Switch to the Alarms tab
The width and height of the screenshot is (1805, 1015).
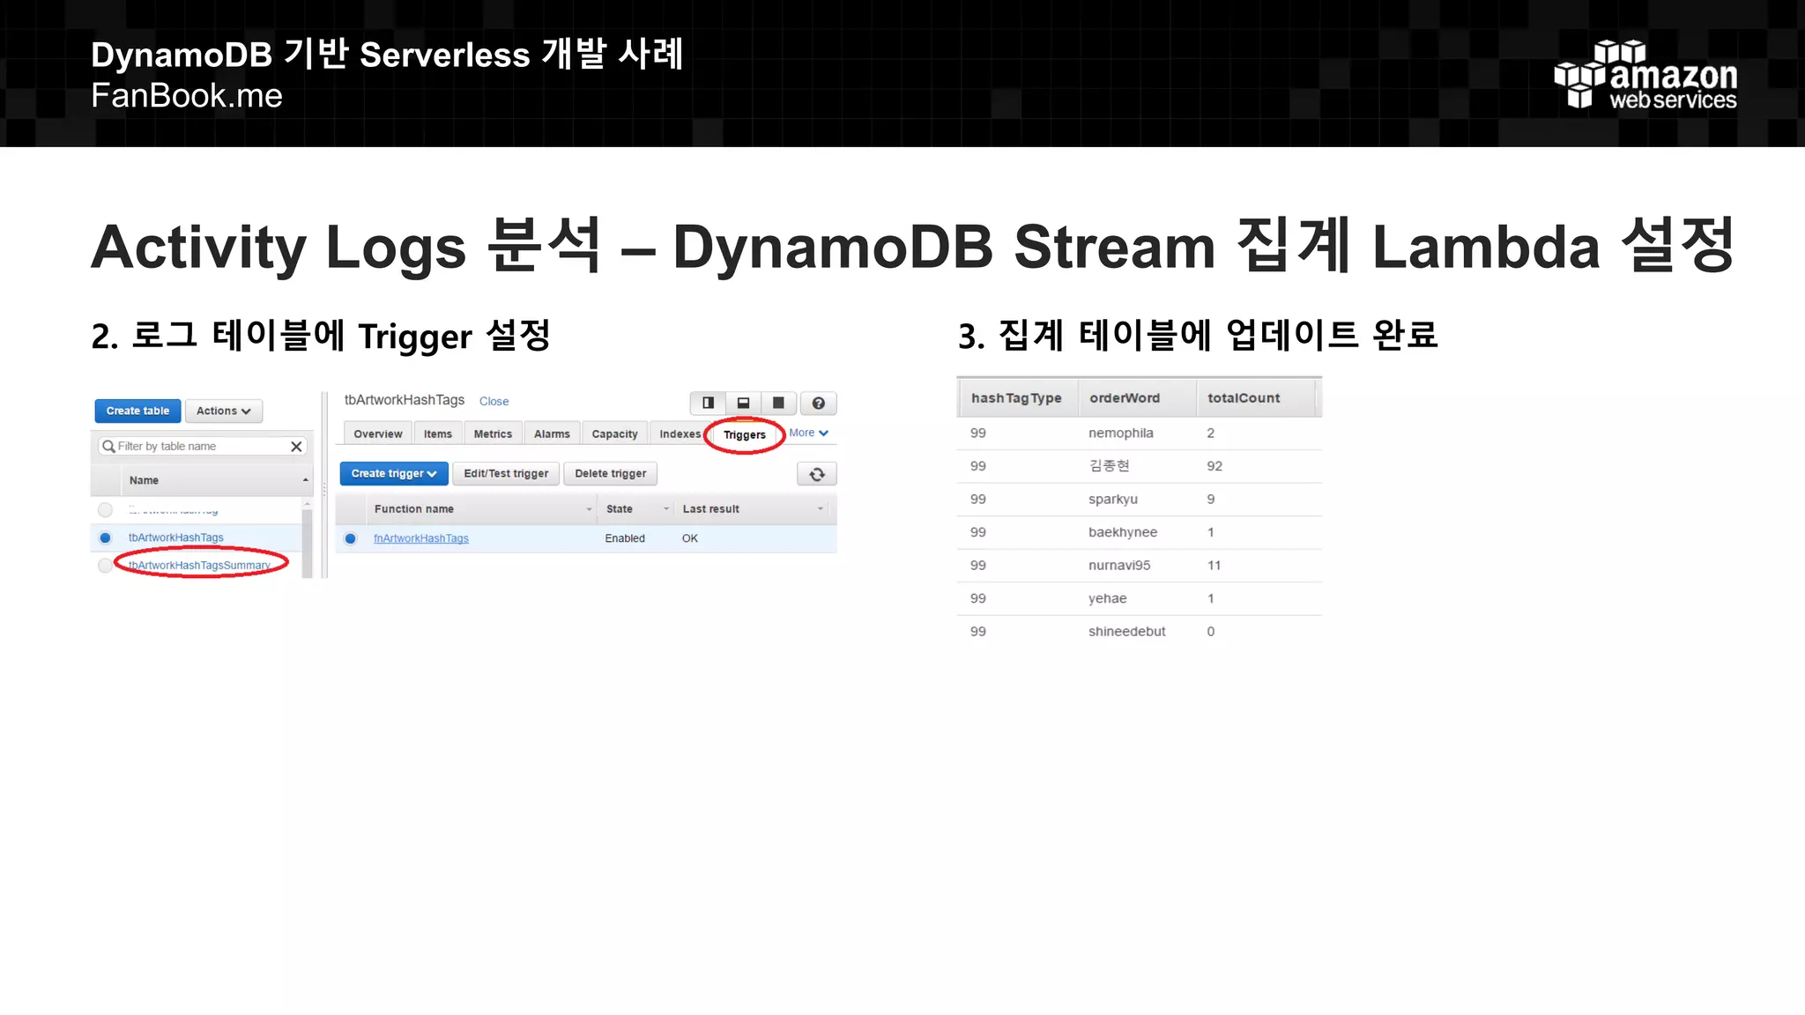[552, 433]
